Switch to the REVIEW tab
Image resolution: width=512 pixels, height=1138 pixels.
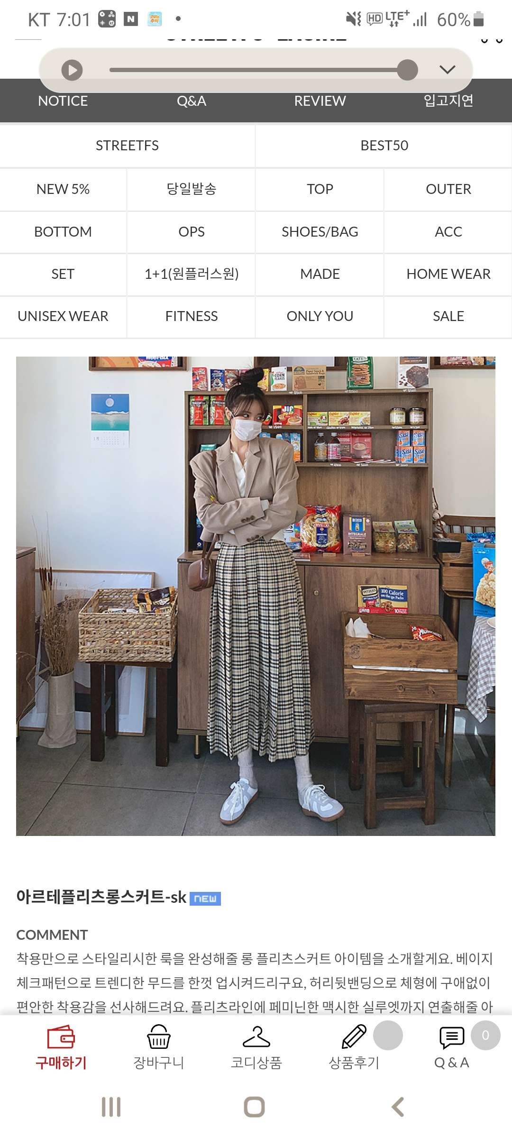(x=320, y=101)
